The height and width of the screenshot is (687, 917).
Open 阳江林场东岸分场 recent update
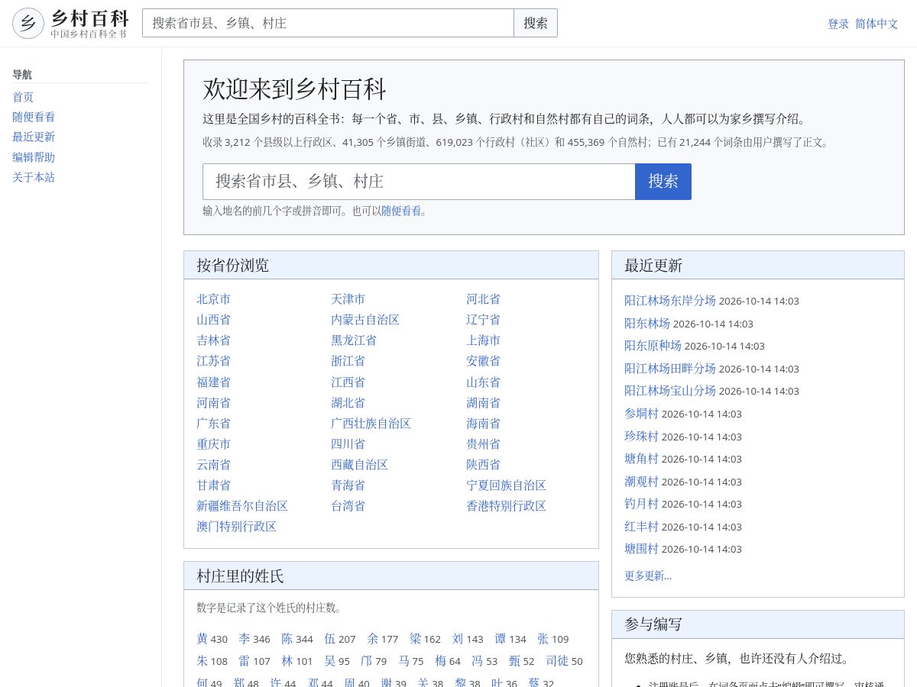pos(670,300)
